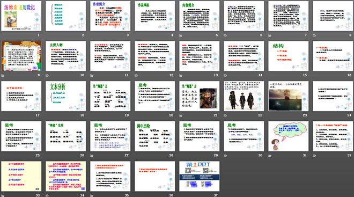
Task: Select slide 3 titled 作者简介
Action: click(x=110, y=16)
